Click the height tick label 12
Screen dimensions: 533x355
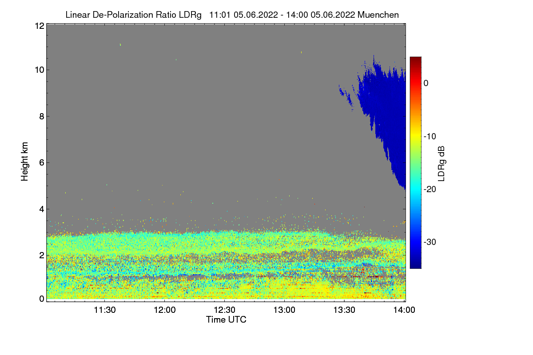pos(39,26)
